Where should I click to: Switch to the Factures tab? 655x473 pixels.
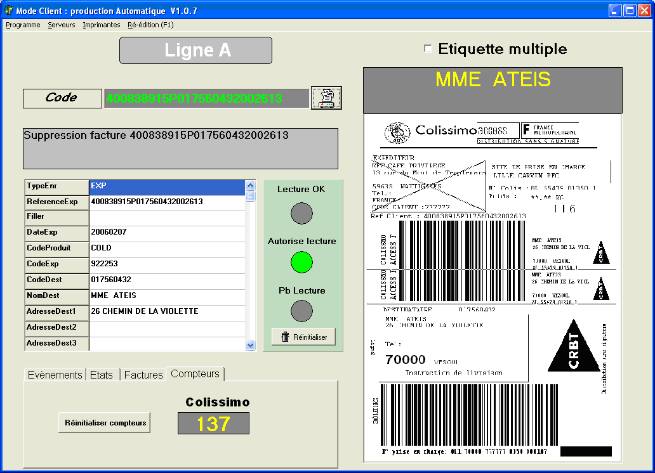point(143,375)
